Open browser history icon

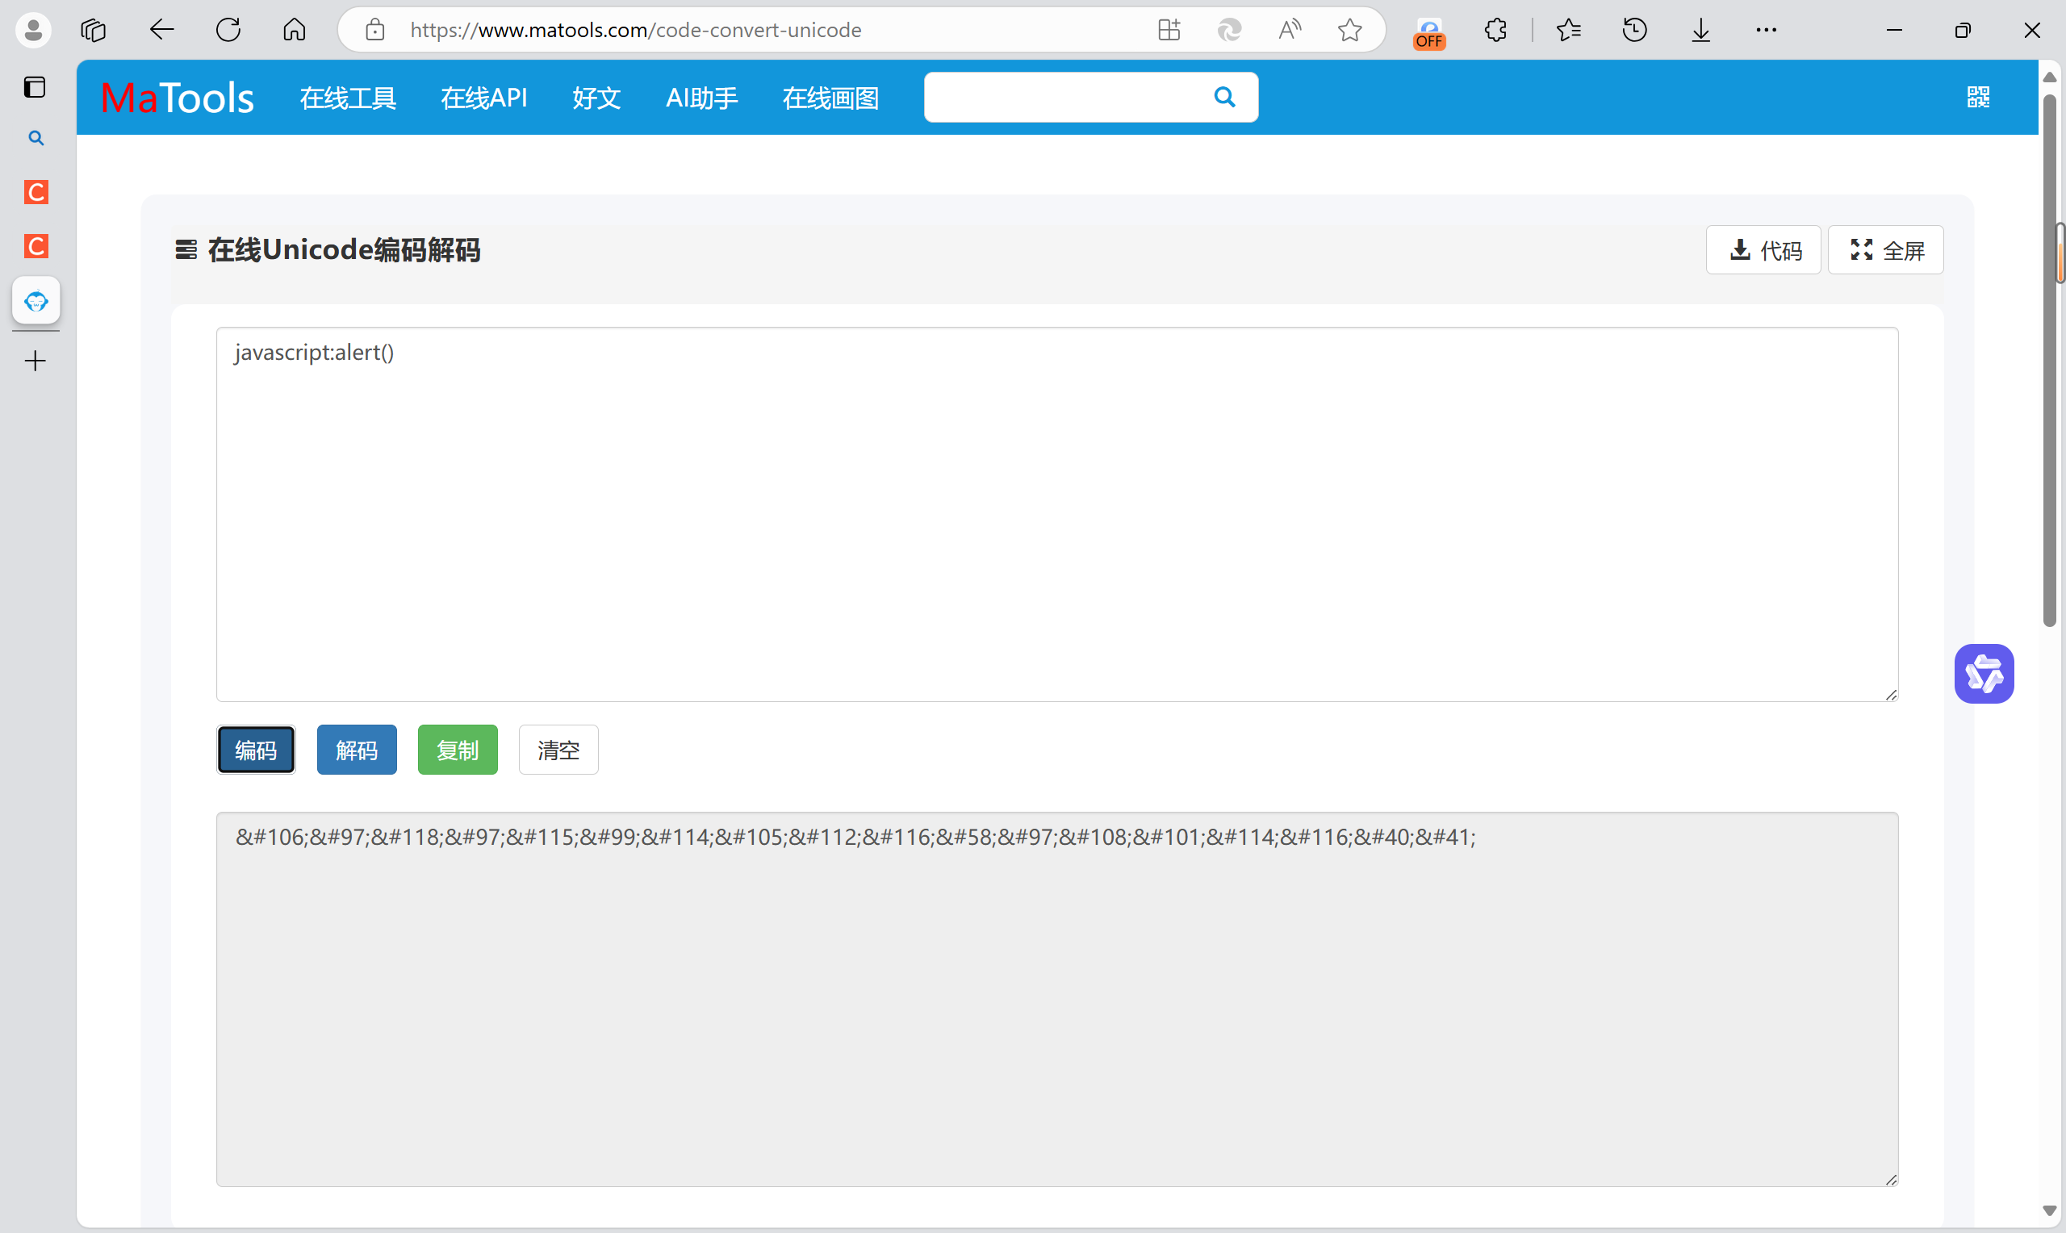click(1634, 31)
